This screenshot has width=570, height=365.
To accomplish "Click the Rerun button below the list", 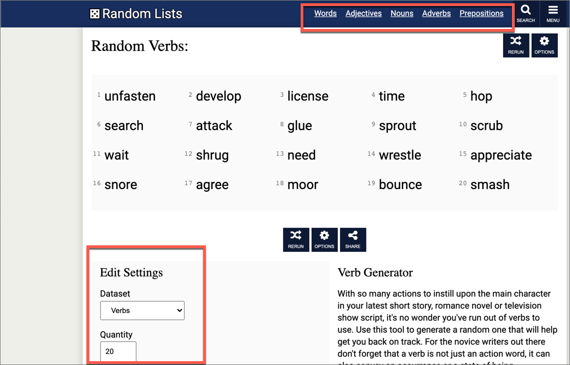I will (296, 239).
